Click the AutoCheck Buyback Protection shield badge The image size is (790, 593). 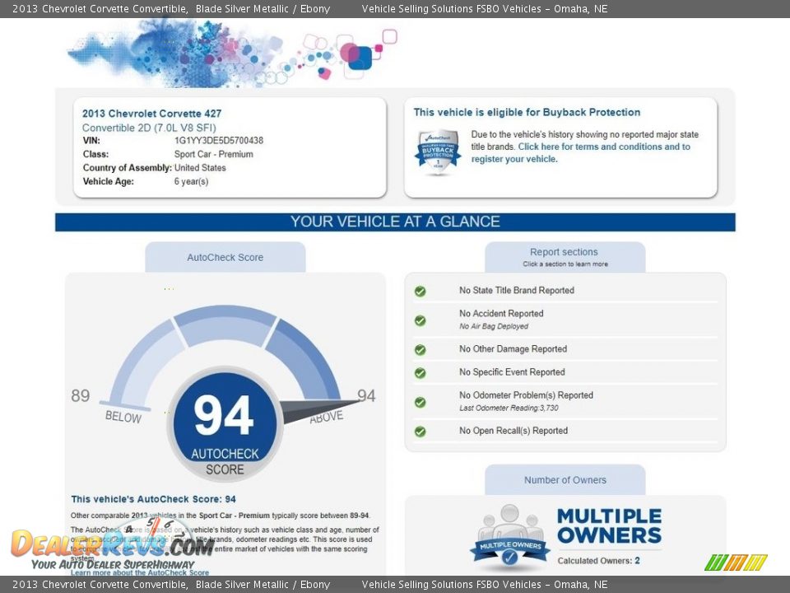438,152
